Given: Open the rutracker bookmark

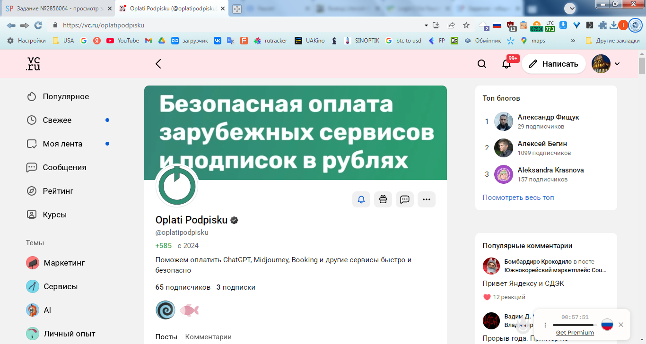Looking at the screenshot, I should click(x=271, y=41).
